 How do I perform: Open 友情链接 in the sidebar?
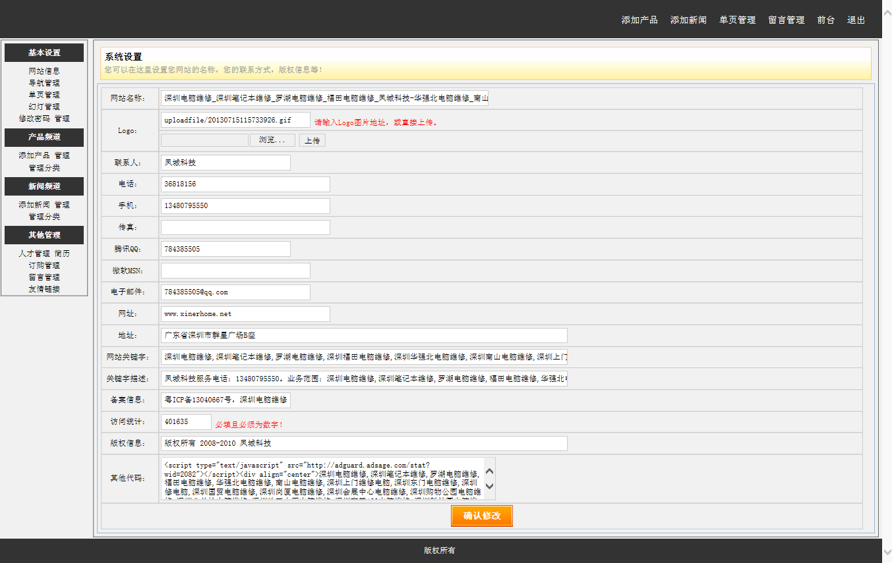[x=44, y=289]
